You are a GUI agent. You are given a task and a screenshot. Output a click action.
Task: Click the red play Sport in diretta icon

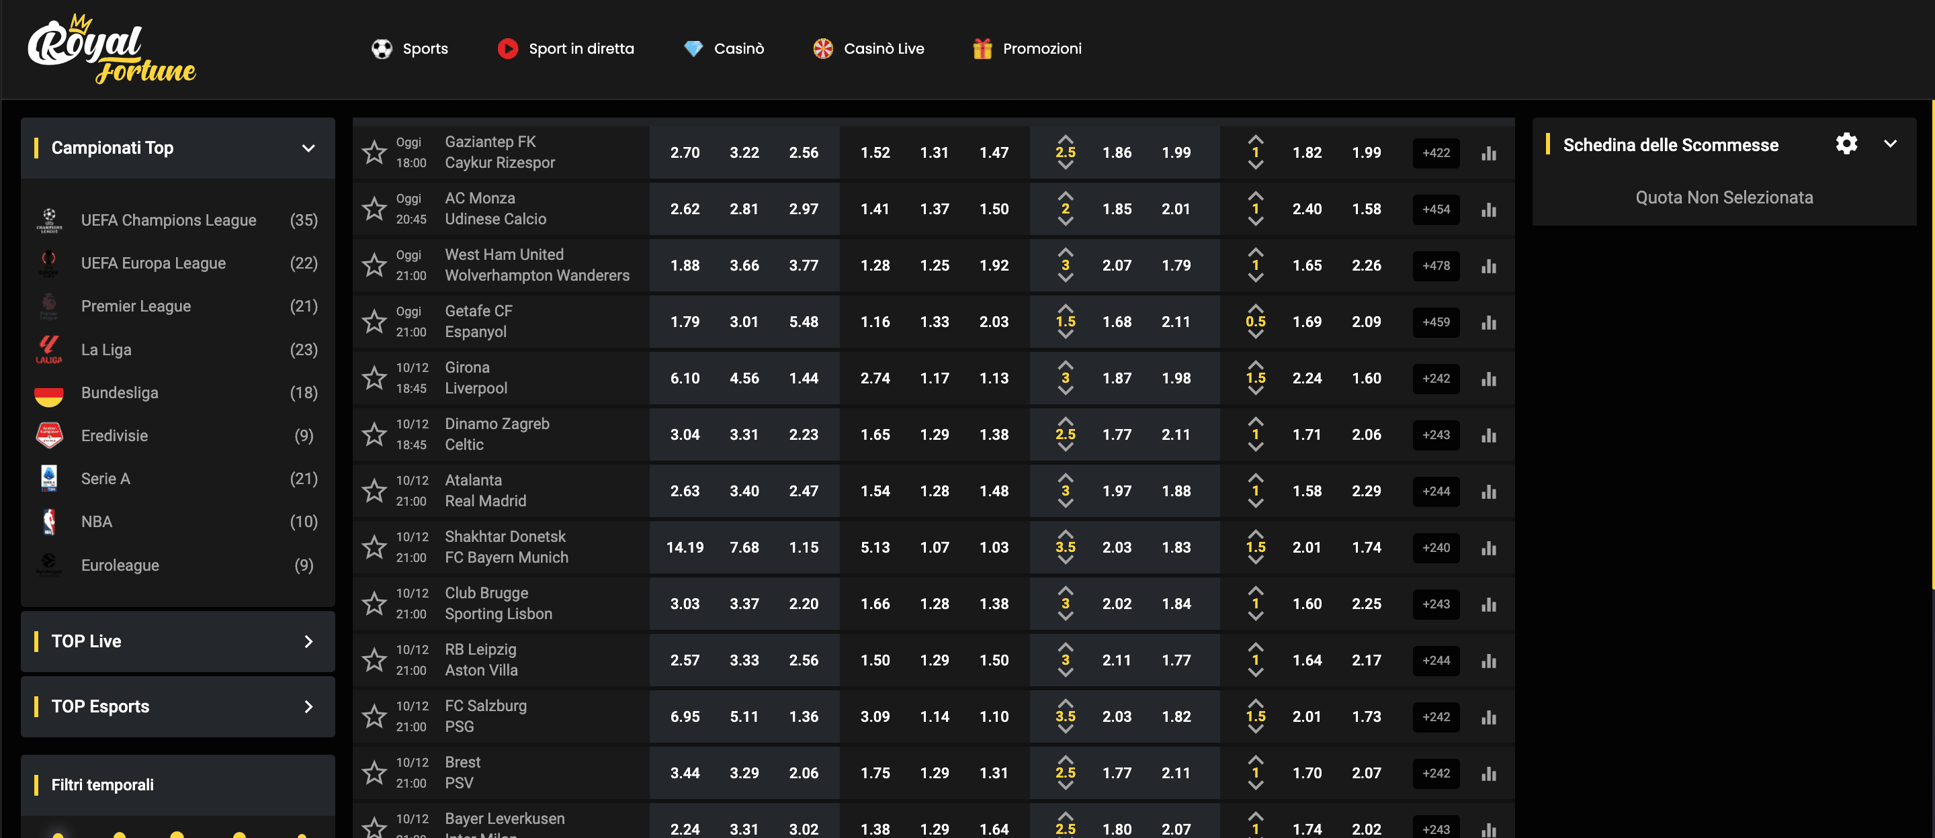(508, 49)
